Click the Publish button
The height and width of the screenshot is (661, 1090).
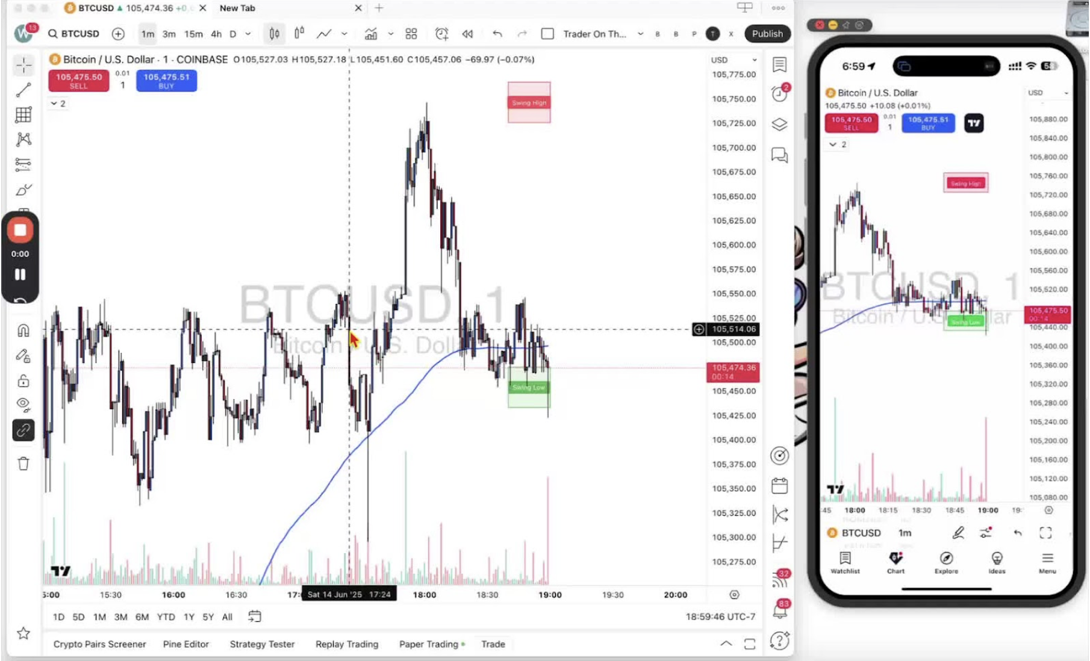pos(767,34)
